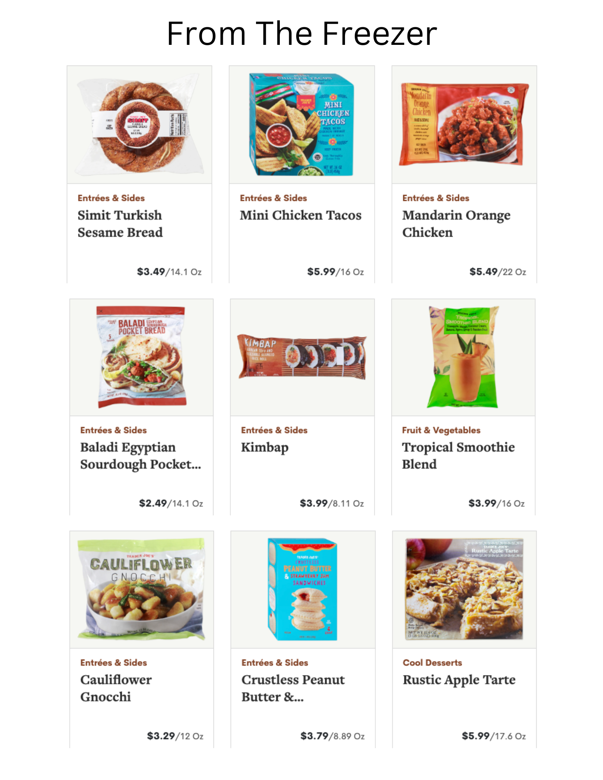603x780 pixels.
Task: Open the Tropical Smoothie Blend title link
Action: coord(458,456)
